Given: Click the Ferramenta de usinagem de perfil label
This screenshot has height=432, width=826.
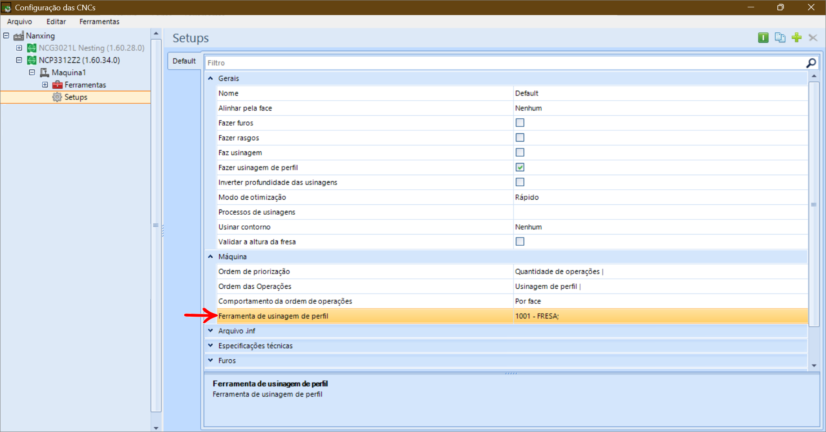Looking at the screenshot, I should click(x=273, y=316).
